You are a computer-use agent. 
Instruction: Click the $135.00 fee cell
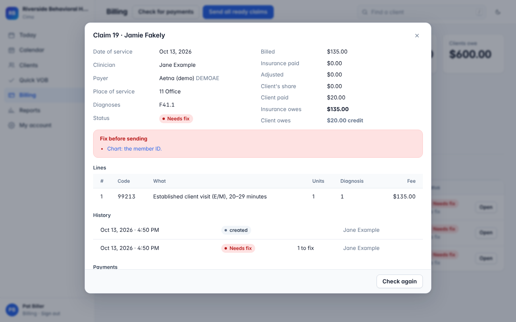point(404,197)
